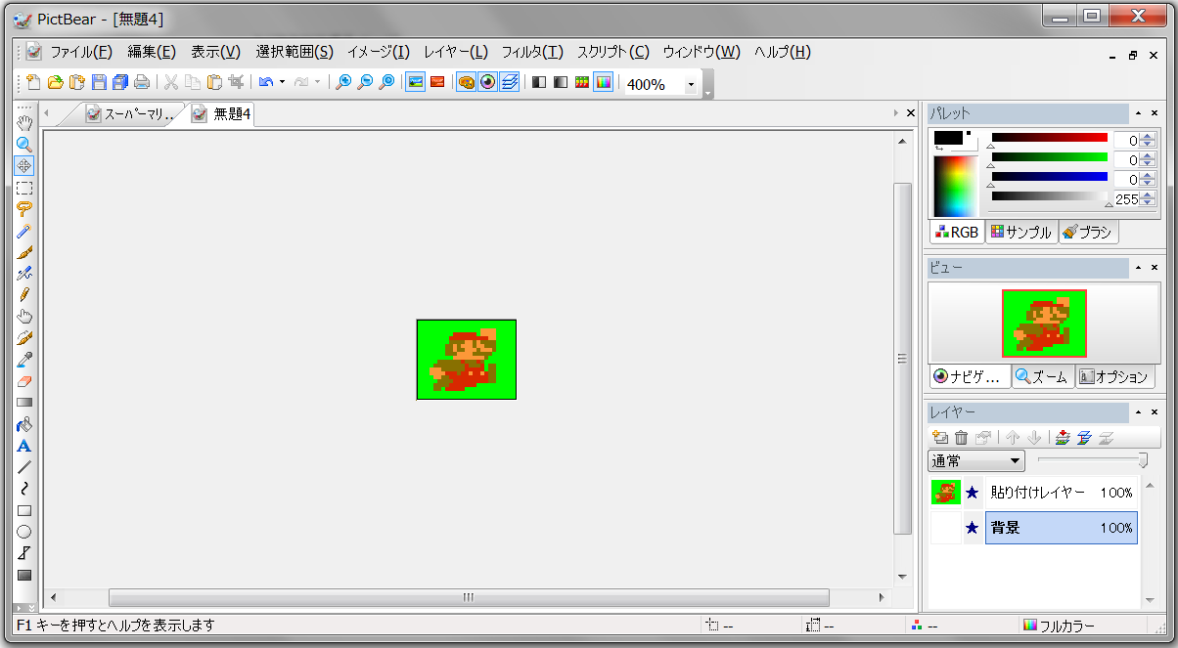The image size is (1178, 648).
Task: Select the Airbrush tool
Action: [24, 274]
